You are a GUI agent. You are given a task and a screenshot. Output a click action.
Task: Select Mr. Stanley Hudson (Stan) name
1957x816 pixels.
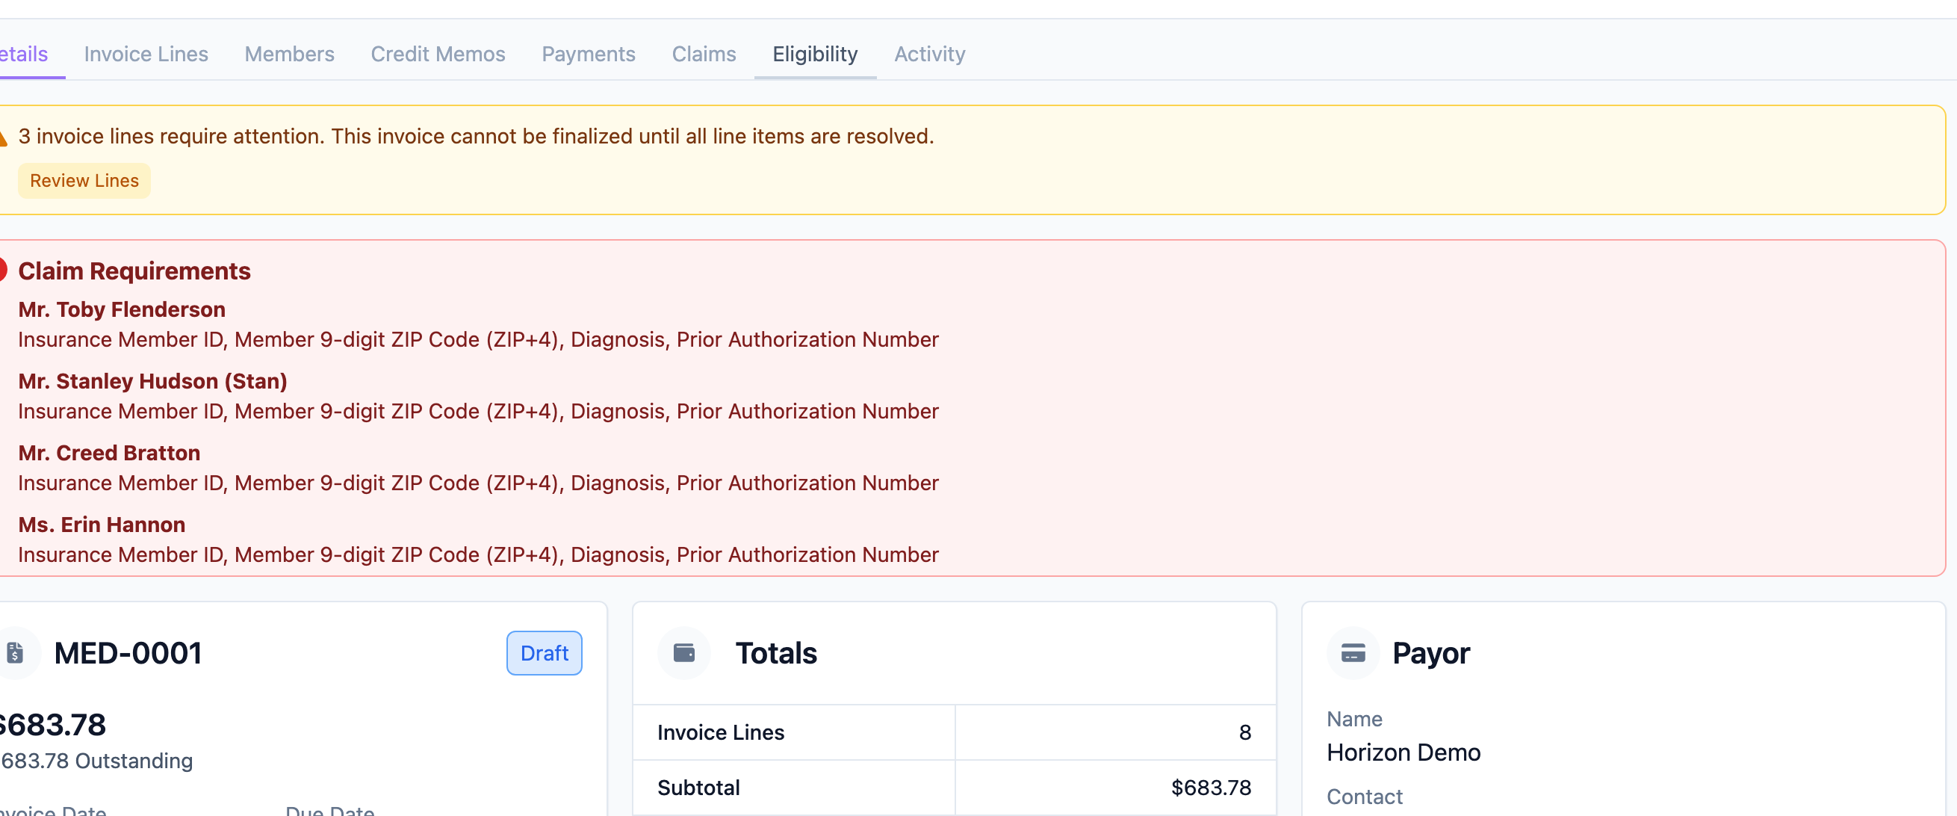point(152,380)
